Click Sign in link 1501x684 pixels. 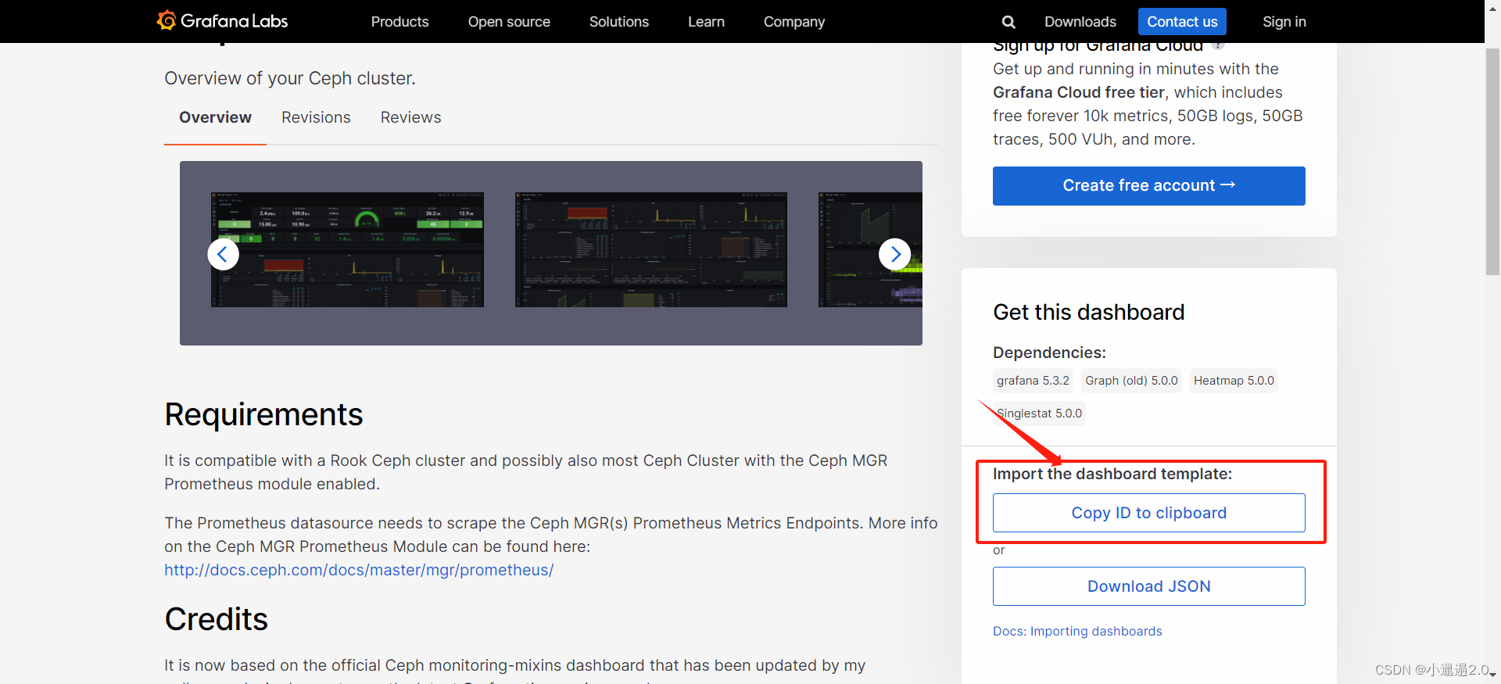[1284, 22]
